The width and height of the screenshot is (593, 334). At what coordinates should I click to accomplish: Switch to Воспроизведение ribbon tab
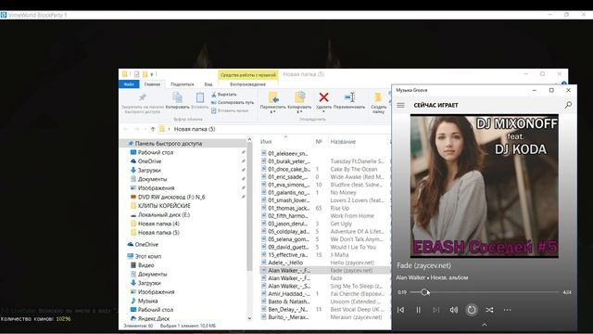point(247,84)
